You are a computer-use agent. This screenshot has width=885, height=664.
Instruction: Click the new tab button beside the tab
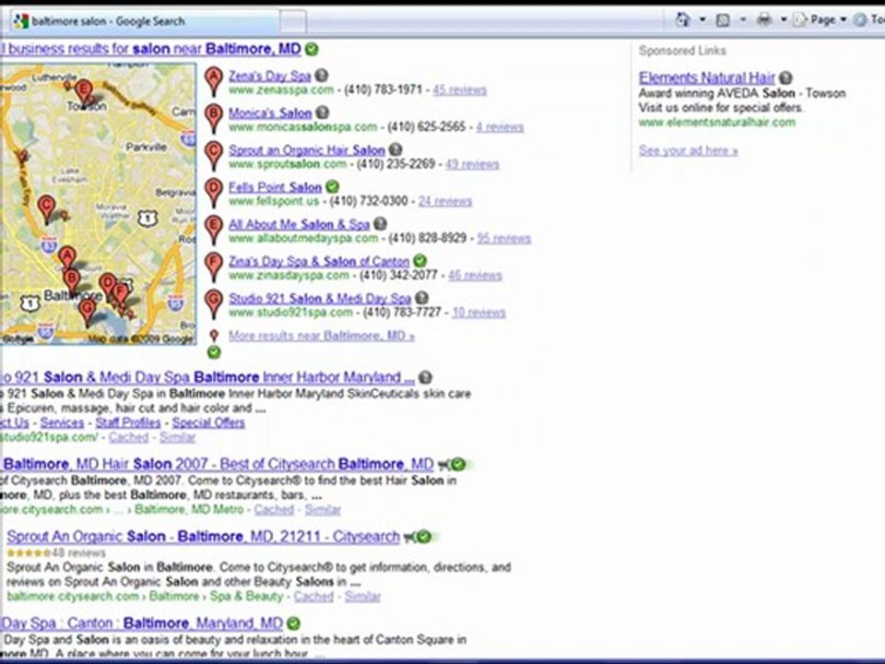(x=293, y=22)
